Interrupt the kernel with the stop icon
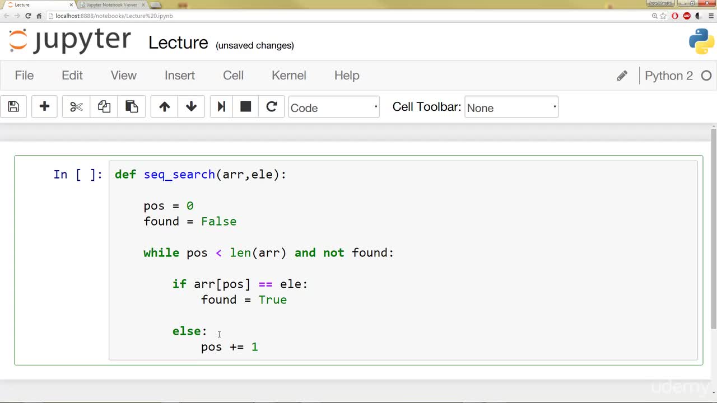717x403 pixels. 245,106
